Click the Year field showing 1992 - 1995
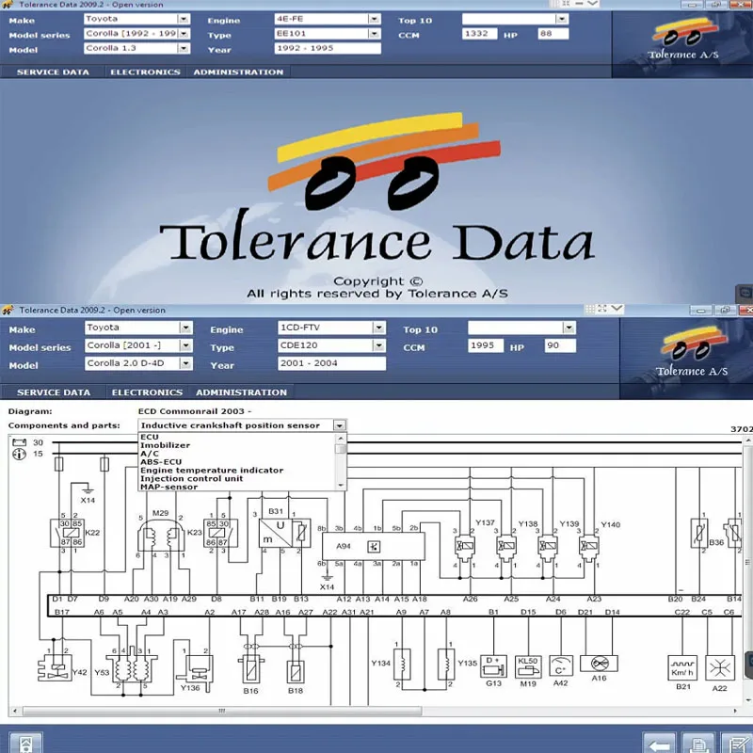Image resolution: width=753 pixels, height=753 pixels. coord(328,48)
